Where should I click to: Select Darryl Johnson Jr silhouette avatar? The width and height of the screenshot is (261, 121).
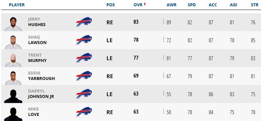tap(13, 96)
